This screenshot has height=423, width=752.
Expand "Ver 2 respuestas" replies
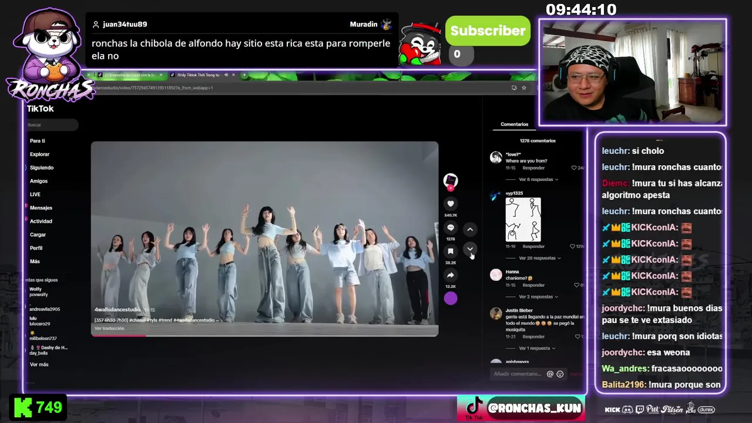point(538,297)
